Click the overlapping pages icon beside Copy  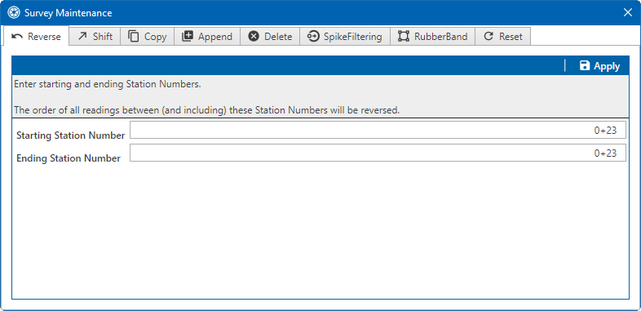(134, 36)
